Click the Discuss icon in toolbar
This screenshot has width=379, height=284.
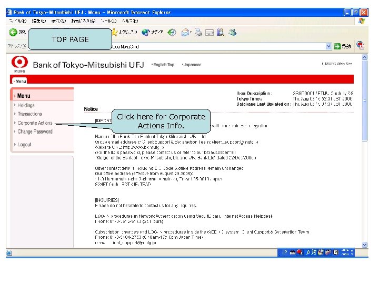point(221,33)
